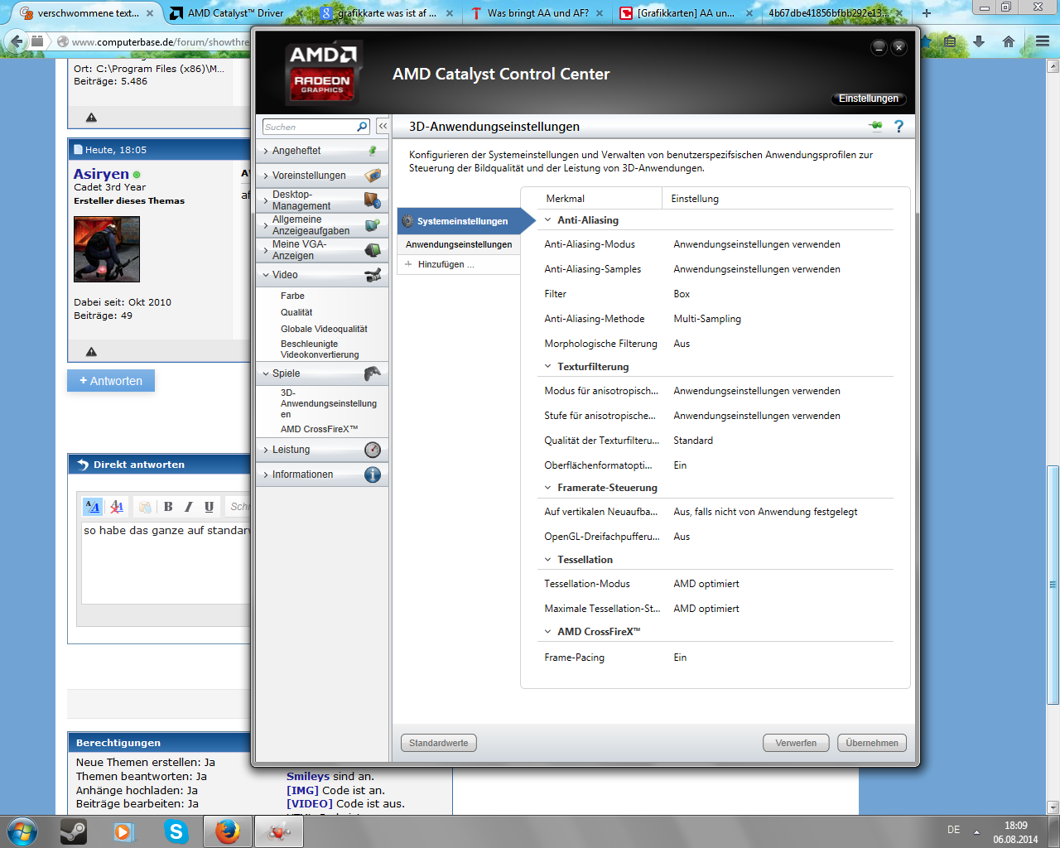Click the + Antworten forum button
The image size is (1060, 848).
click(111, 381)
